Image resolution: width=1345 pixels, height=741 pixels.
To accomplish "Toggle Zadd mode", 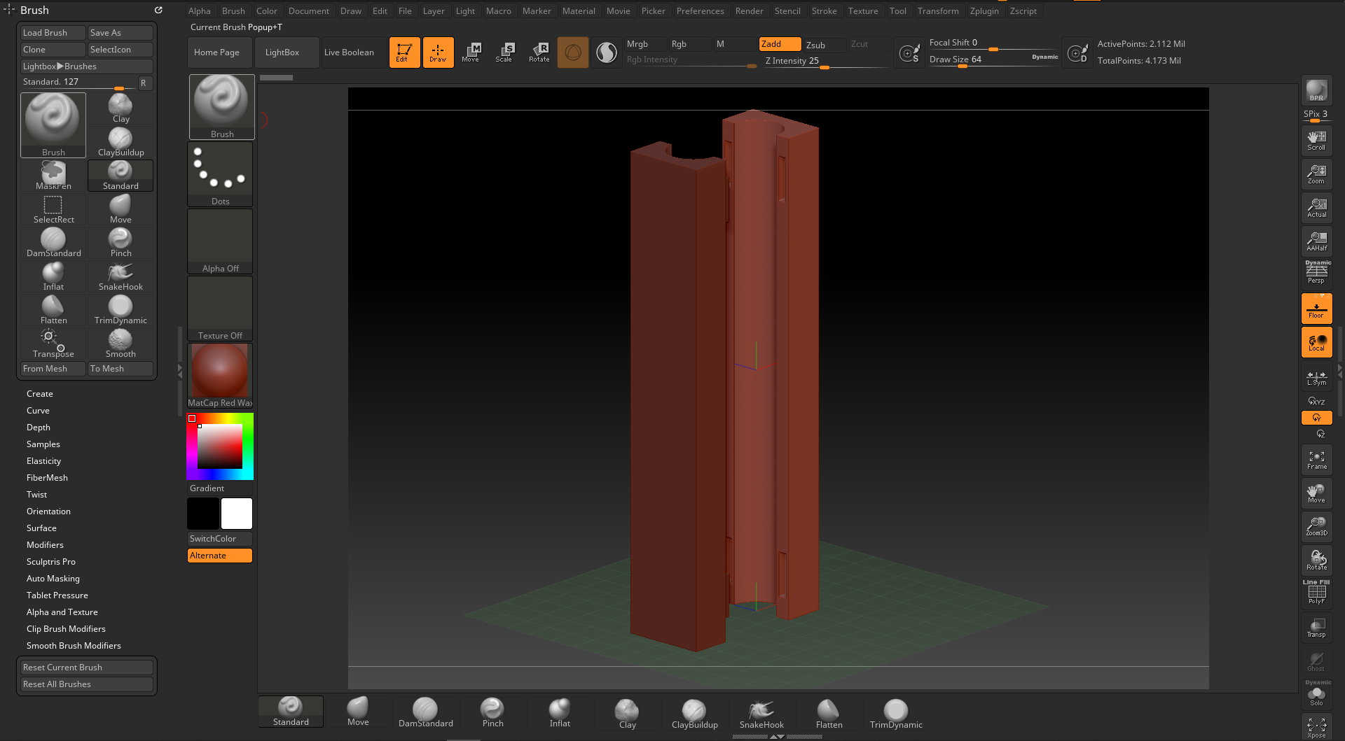I will tap(780, 44).
